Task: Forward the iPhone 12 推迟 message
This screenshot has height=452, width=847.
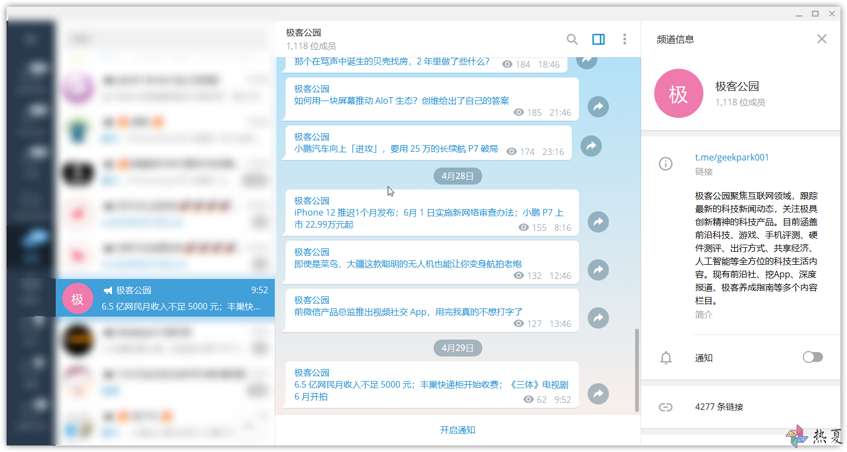Action: tap(598, 222)
